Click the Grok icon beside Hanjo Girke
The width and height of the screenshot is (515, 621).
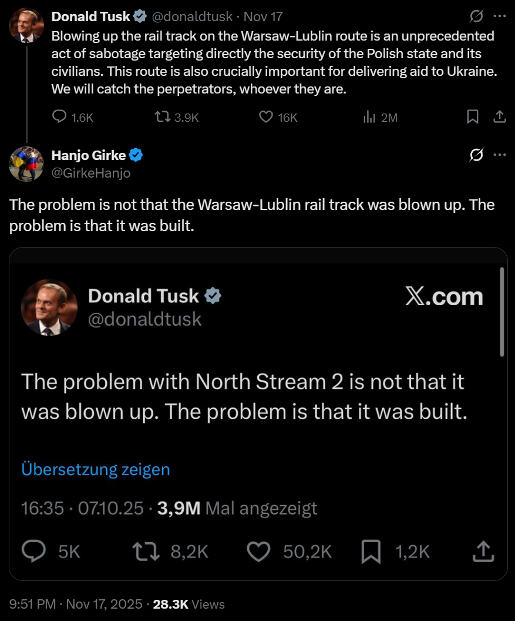click(476, 155)
